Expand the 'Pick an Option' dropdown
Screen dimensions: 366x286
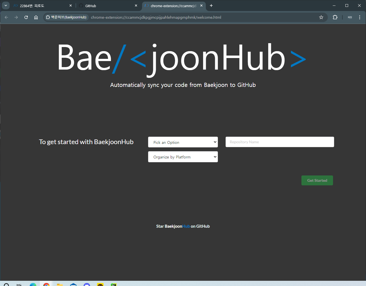(x=183, y=142)
